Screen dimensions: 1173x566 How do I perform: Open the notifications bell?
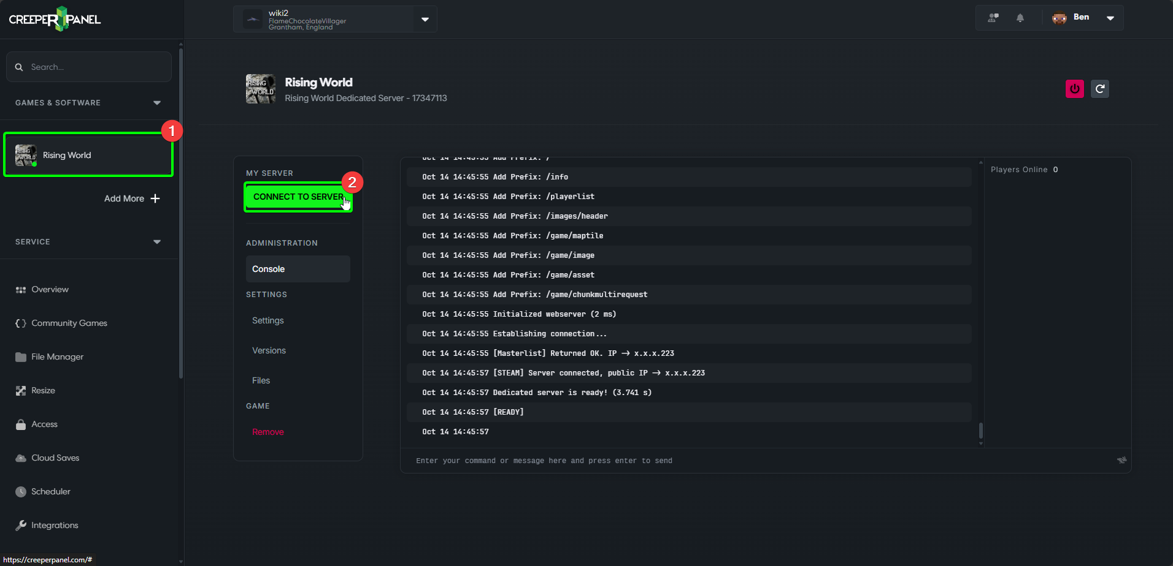tap(1020, 18)
